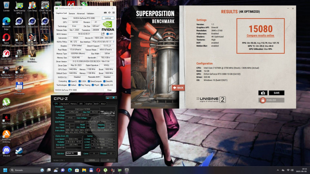310x174 pixels.
Task: Open the About tab in CPU-Z
Action: tap(103, 104)
